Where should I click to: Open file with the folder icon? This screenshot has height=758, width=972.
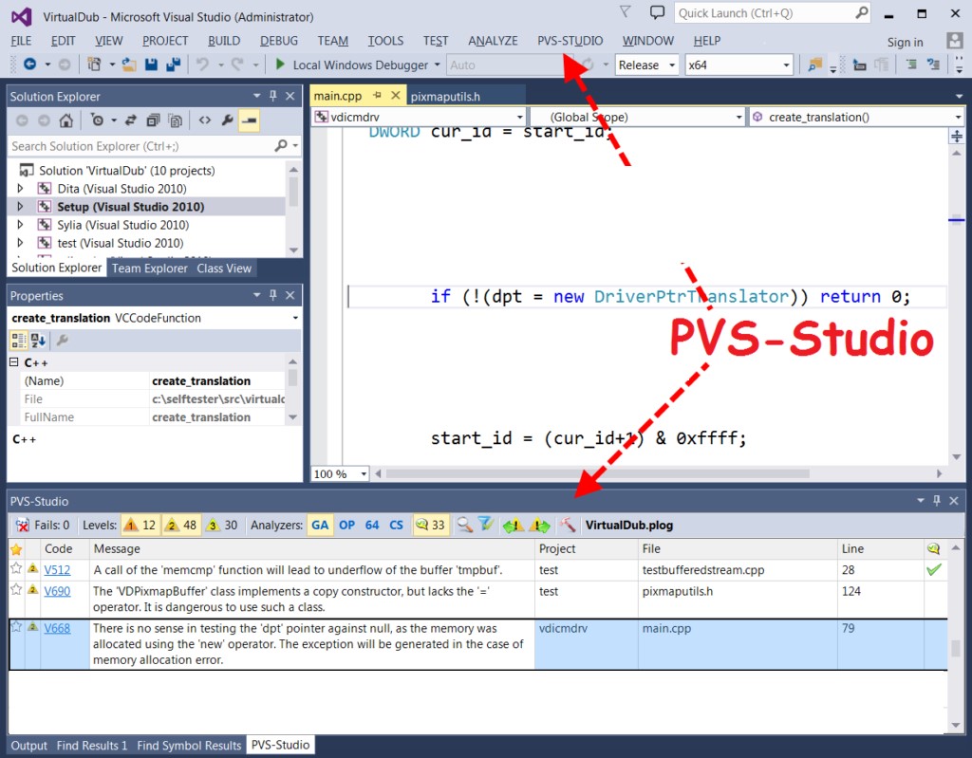tap(129, 64)
